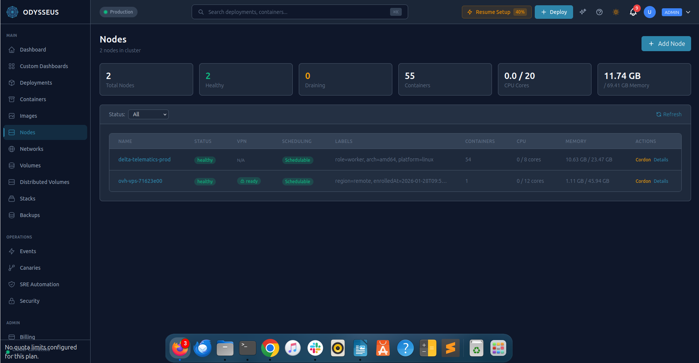The width and height of the screenshot is (699, 363).
Task: Open the Dashboard sidebar page
Action: click(x=33, y=49)
